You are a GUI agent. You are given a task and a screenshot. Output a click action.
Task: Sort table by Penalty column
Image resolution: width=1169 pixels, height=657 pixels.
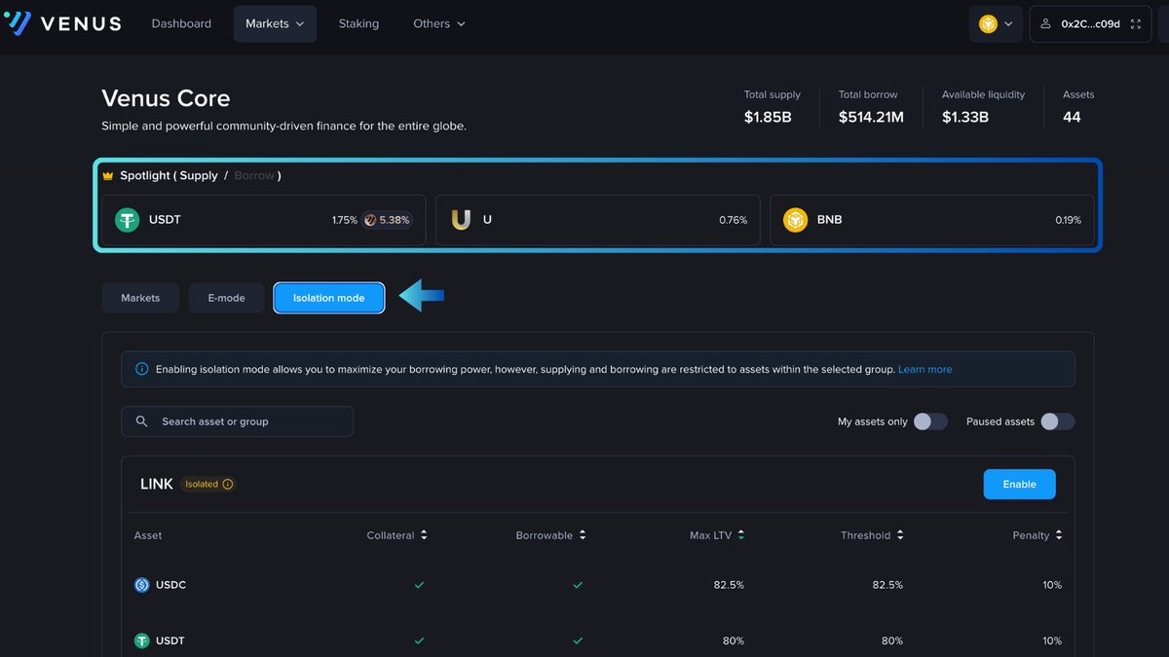coord(1037,535)
